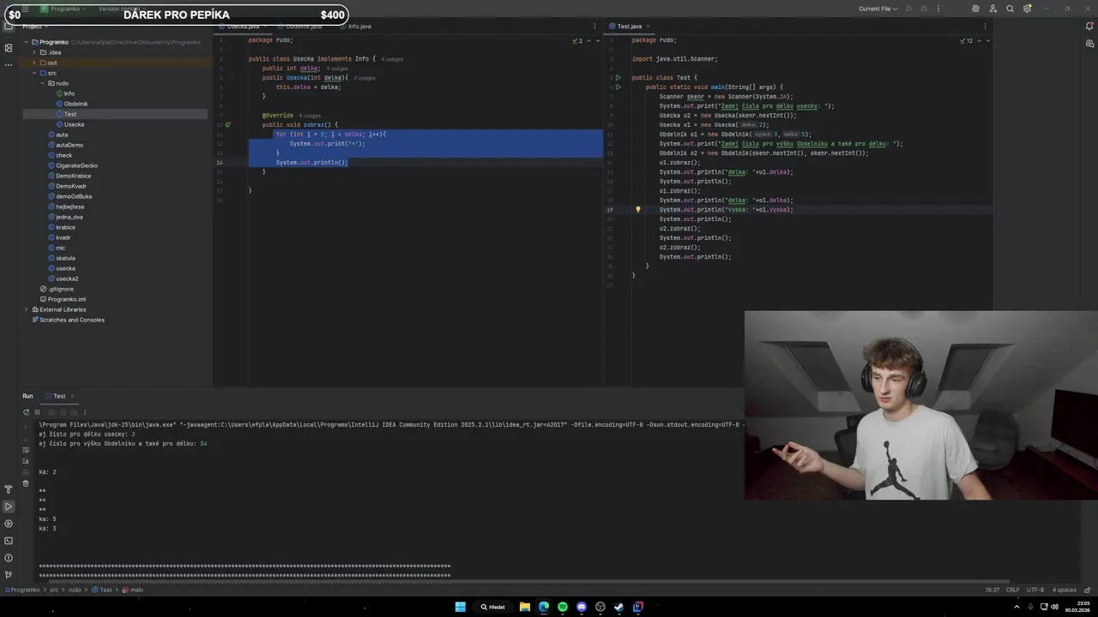The width and height of the screenshot is (1098, 617).
Task: Select CiganskeGecko in project tree
Action: pos(76,165)
